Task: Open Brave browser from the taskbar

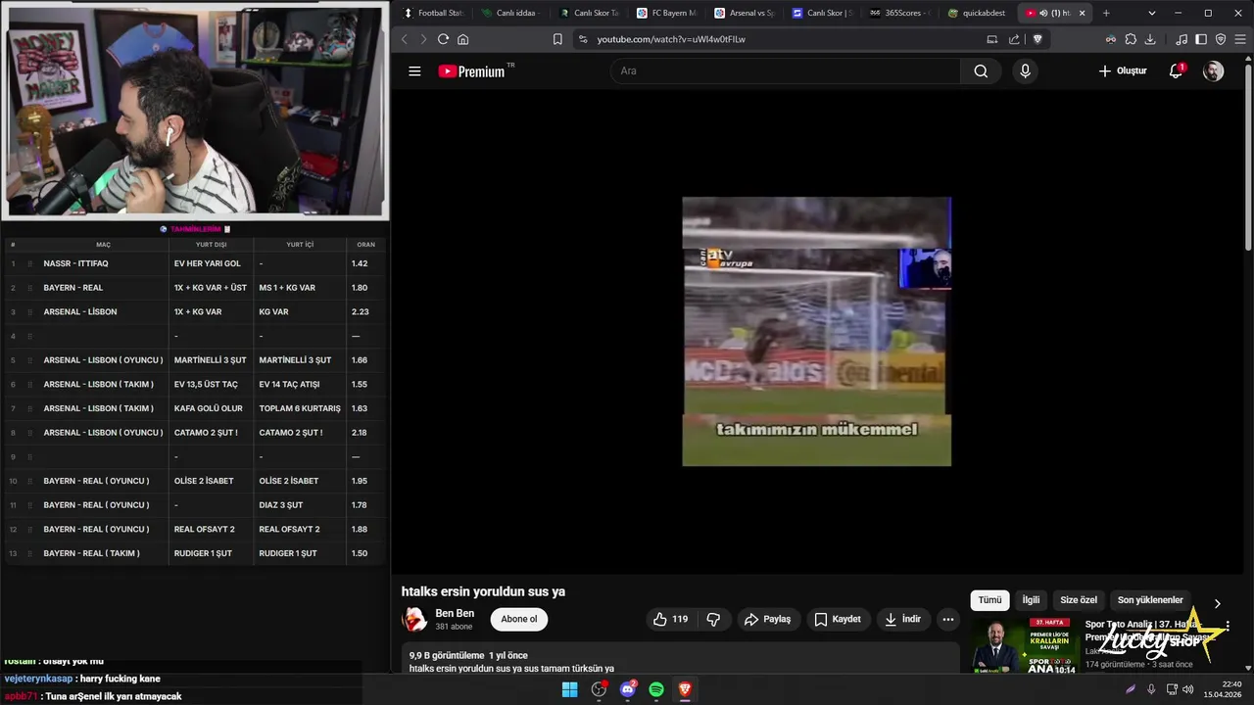Action: pos(685,689)
